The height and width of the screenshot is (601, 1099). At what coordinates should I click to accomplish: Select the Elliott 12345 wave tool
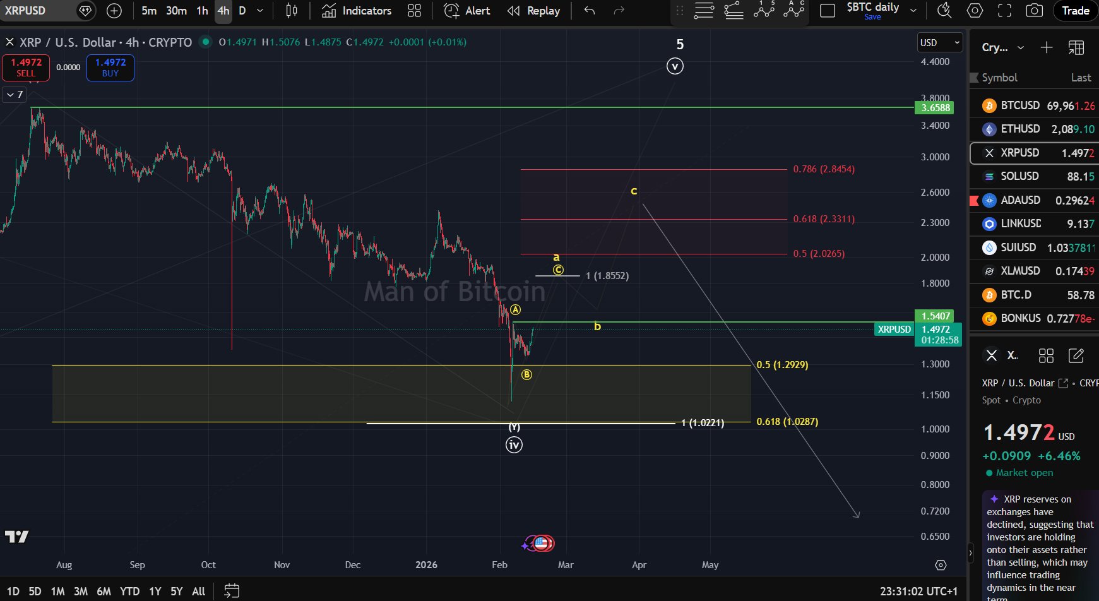[764, 9]
